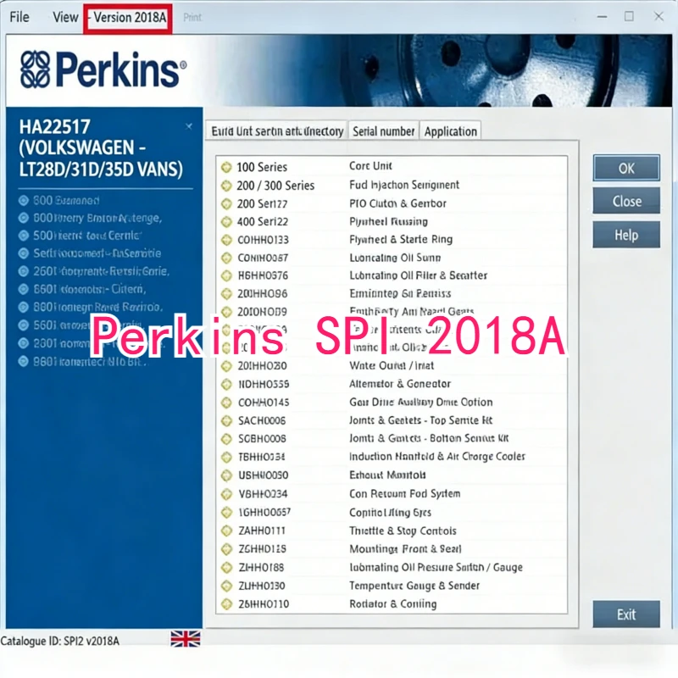Click the icon next to USHHO090
The image size is (678, 678).
point(226,475)
